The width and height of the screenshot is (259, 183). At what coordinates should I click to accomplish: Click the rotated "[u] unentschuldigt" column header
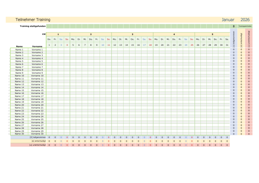[249, 39]
